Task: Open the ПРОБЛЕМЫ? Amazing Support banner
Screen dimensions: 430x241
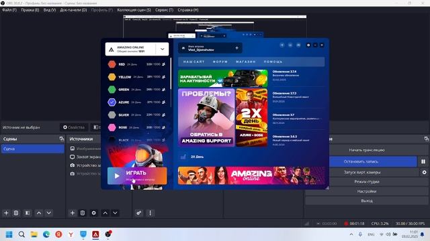Action: pos(206,118)
